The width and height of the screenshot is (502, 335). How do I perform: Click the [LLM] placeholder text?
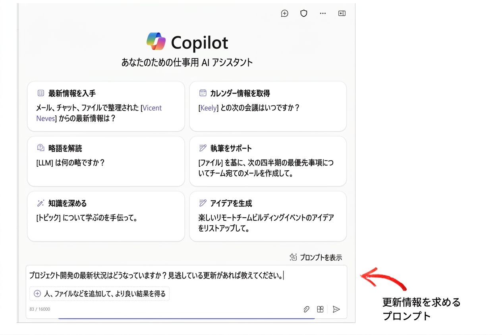[x=44, y=163]
